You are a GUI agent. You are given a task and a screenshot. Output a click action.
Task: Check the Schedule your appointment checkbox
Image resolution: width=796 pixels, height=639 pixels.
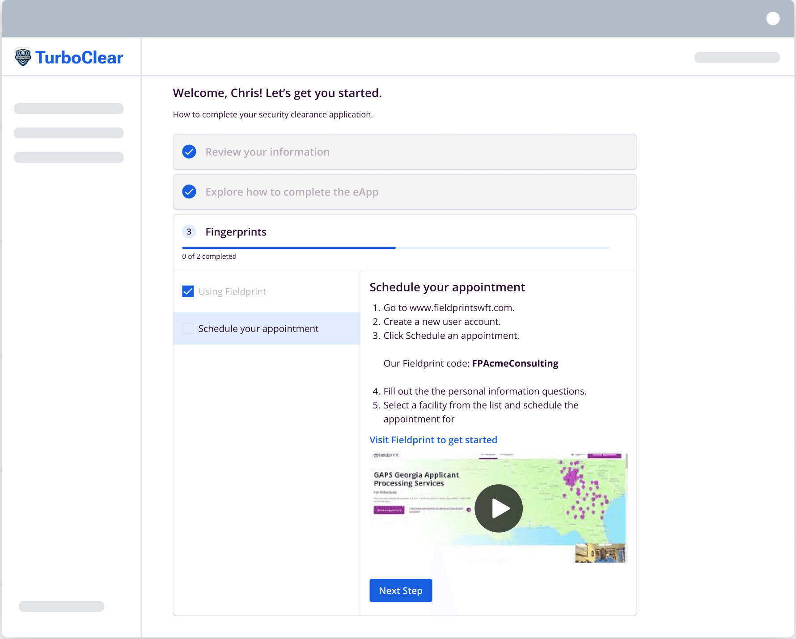pos(188,329)
